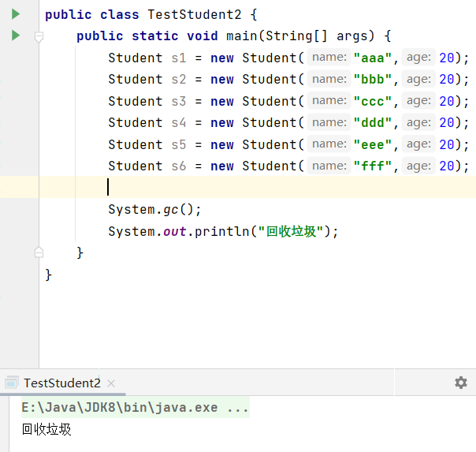
Task: Click the string literal "ccc"
Action: [373, 101]
